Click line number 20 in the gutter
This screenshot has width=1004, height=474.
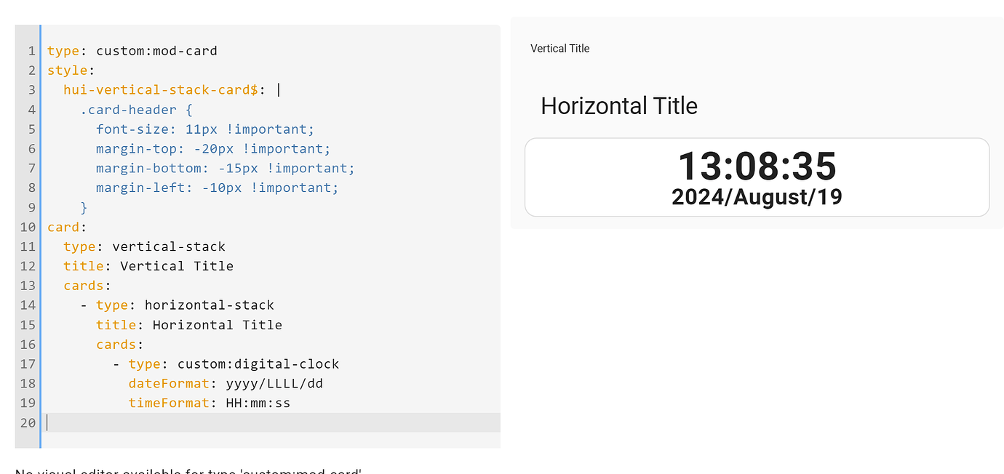(28, 422)
